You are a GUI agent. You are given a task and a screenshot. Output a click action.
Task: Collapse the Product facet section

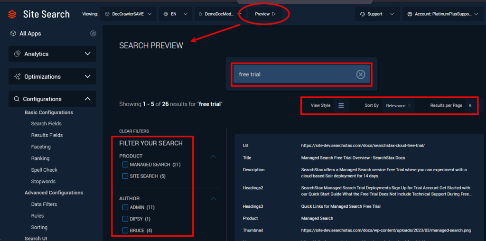pos(213,156)
